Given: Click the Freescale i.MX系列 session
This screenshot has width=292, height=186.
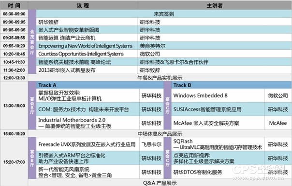Looking at the screenshot, I should point(88,144).
